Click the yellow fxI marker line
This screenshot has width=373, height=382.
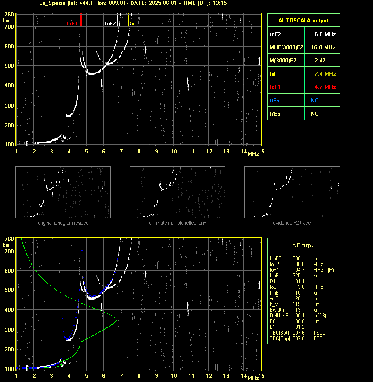click(x=128, y=20)
